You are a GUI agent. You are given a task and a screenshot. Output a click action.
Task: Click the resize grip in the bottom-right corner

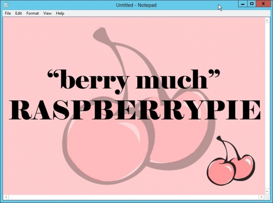coord(268,197)
